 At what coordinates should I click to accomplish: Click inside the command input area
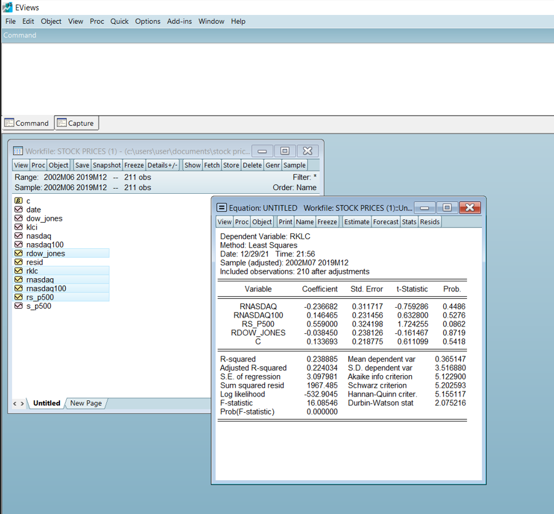[x=277, y=75]
